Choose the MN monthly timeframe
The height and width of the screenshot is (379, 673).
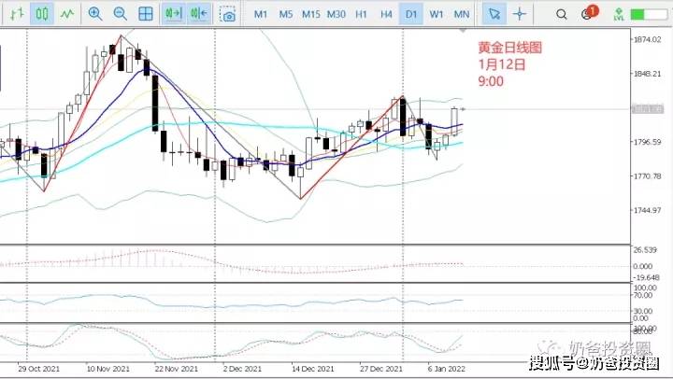[462, 14]
